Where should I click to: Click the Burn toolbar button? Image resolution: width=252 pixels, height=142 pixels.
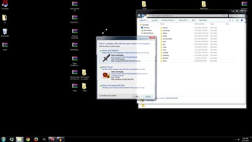point(193,20)
